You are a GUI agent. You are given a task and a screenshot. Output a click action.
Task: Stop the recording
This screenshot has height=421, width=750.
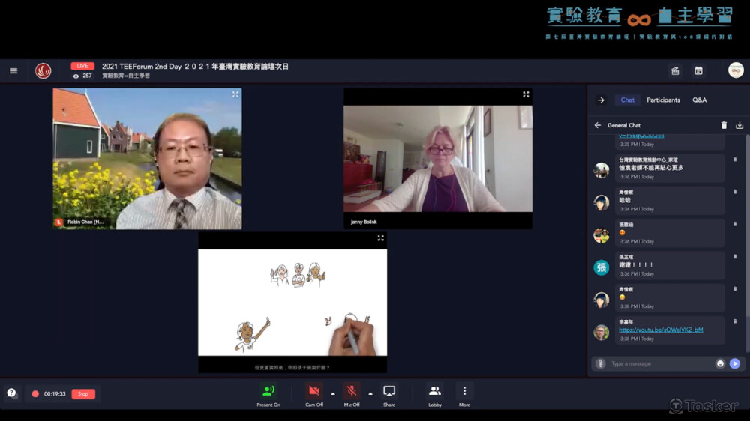[83, 394]
